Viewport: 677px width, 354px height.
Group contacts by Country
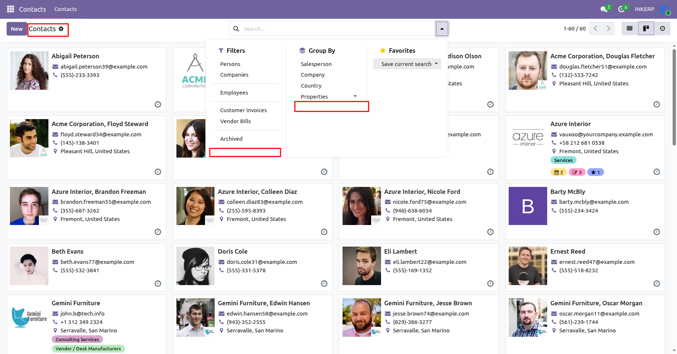311,86
